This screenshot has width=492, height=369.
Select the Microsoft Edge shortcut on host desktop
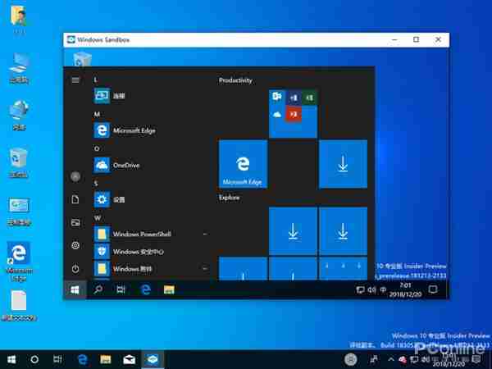click(x=19, y=262)
